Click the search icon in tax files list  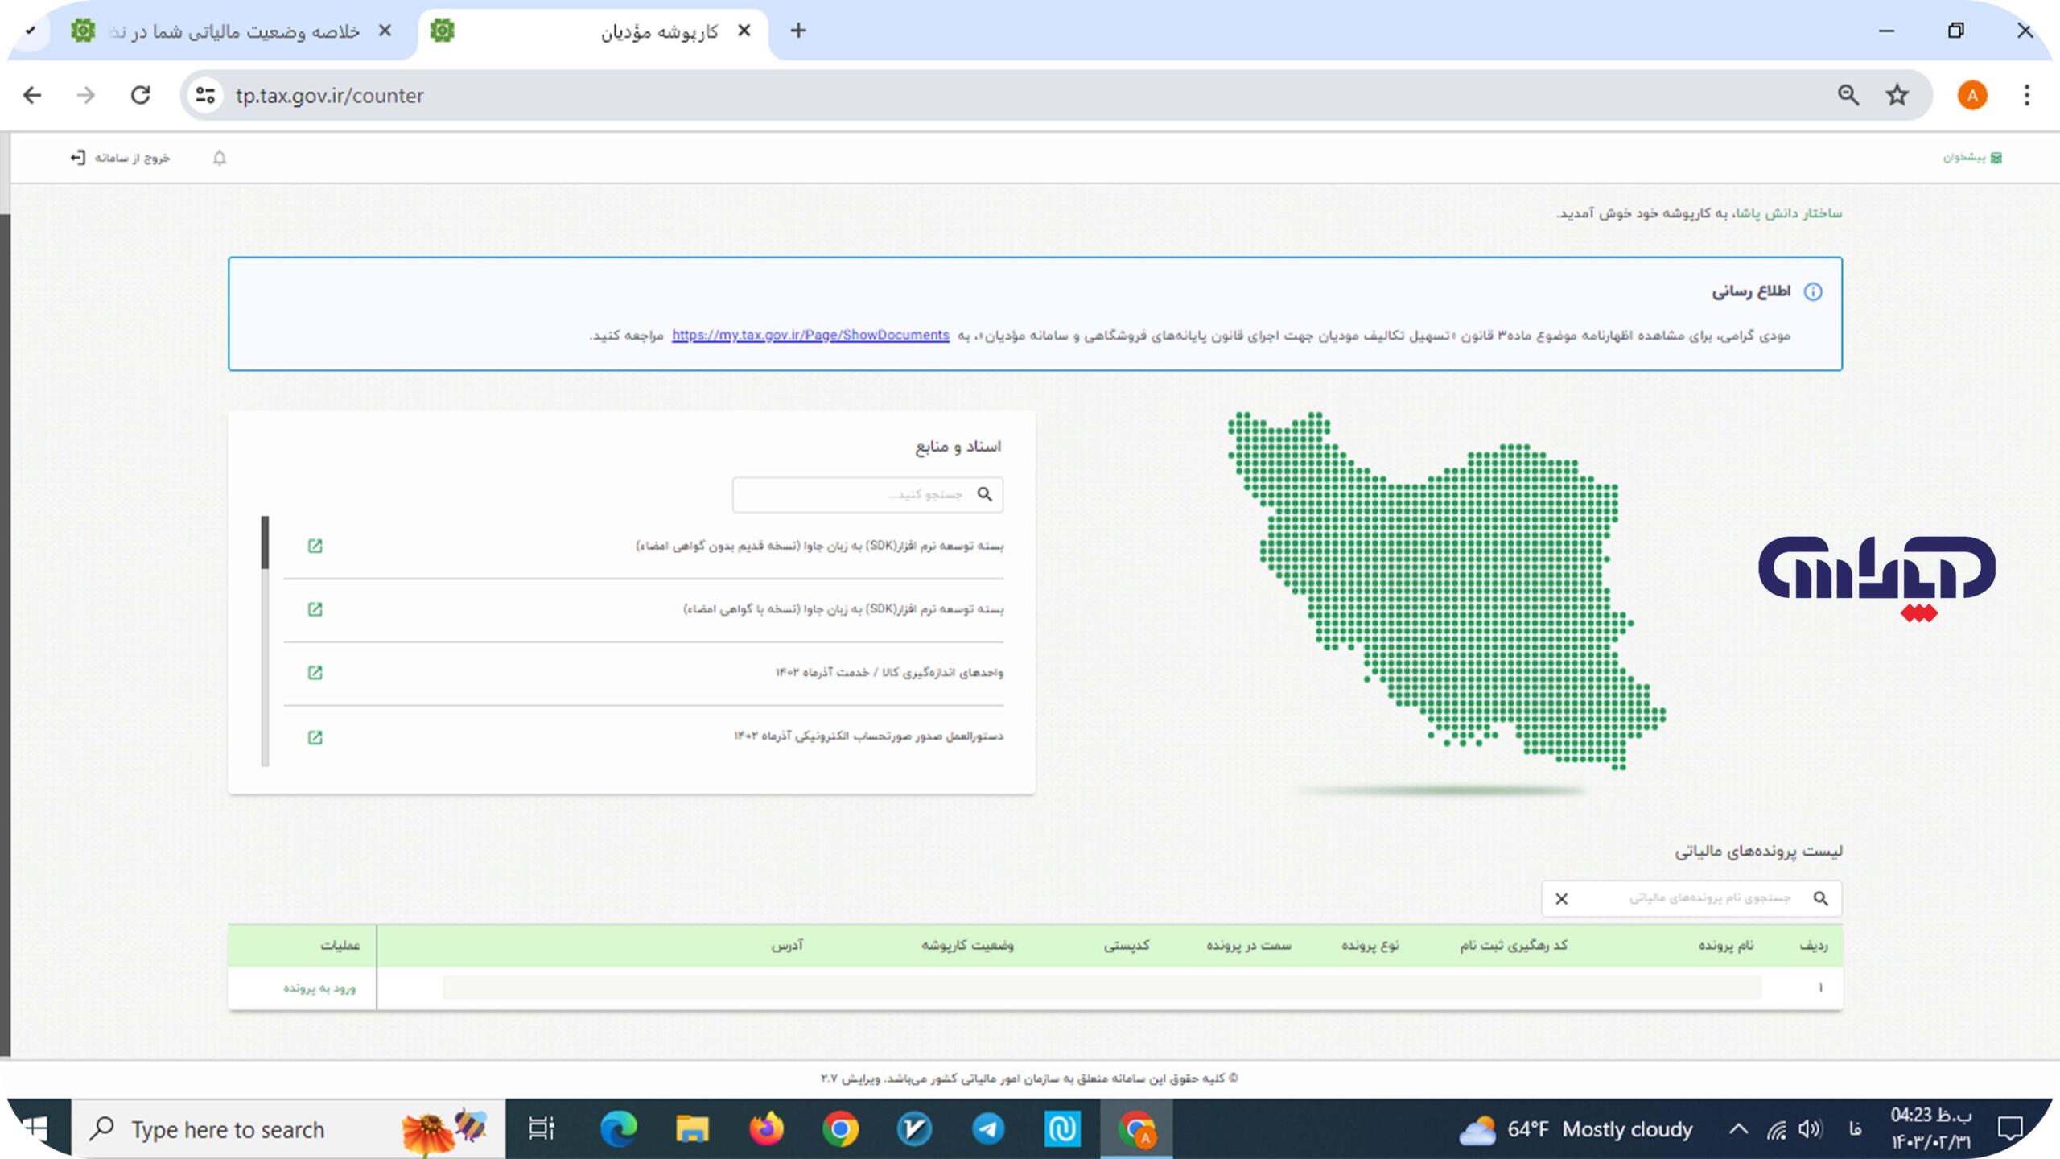tap(1823, 897)
